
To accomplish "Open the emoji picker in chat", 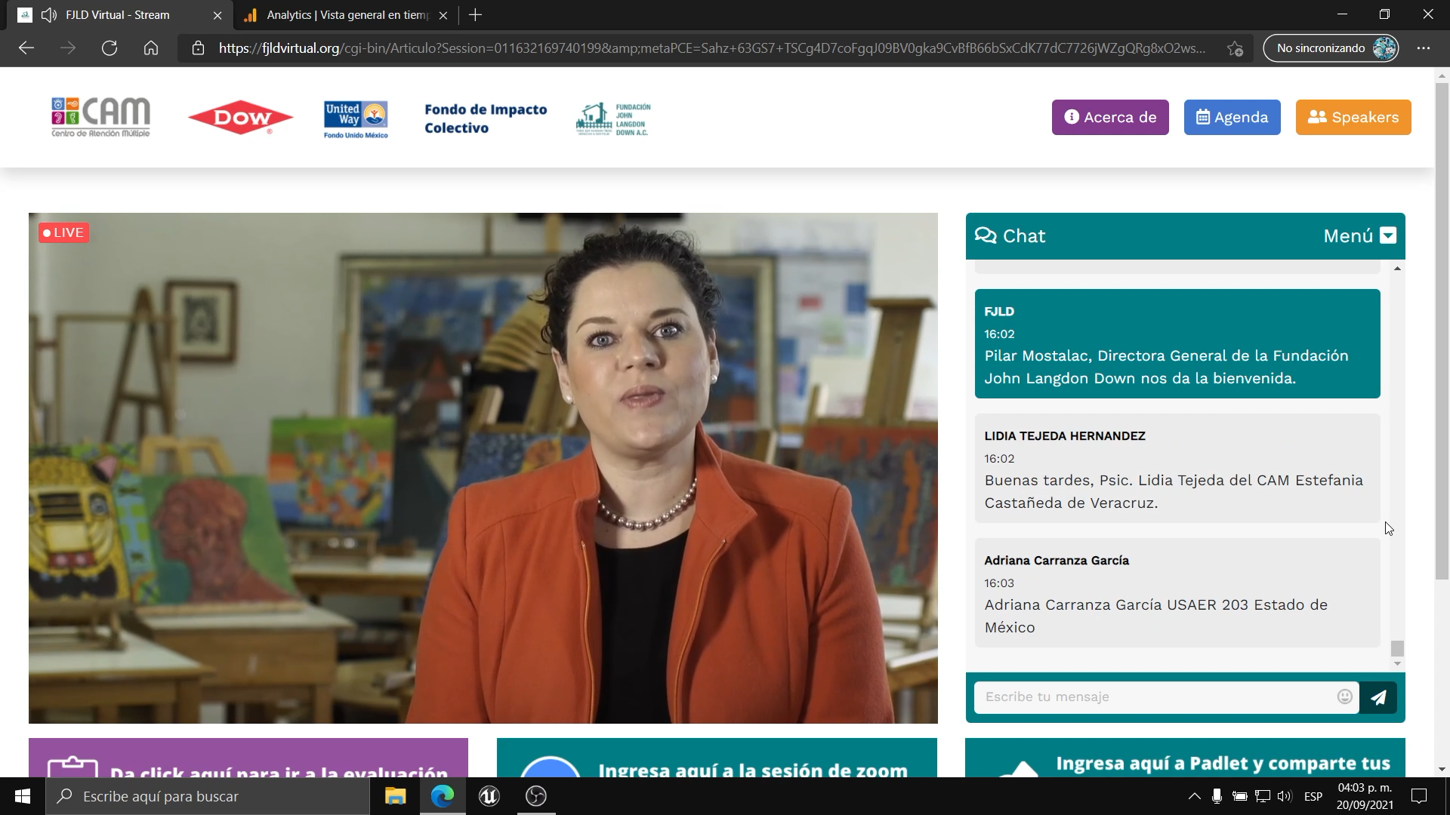I will coord(1345,697).
